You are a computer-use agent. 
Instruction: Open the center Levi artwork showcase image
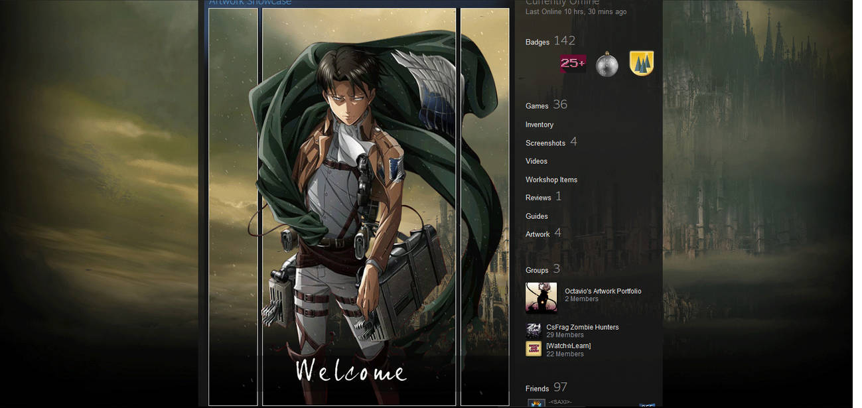click(x=359, y=206)
